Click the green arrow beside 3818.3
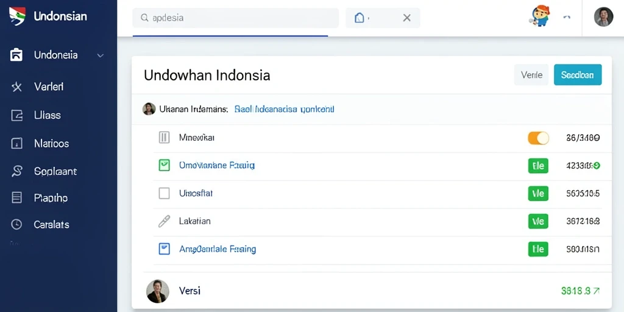 tap(596, 291)
